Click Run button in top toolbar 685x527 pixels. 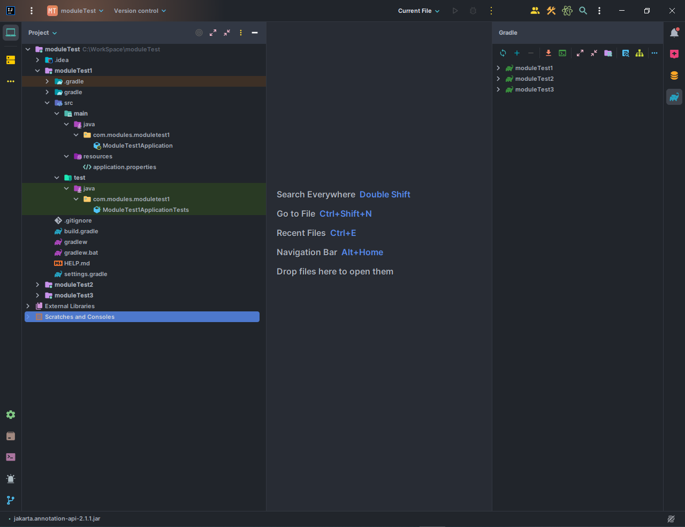pos(455,11)
